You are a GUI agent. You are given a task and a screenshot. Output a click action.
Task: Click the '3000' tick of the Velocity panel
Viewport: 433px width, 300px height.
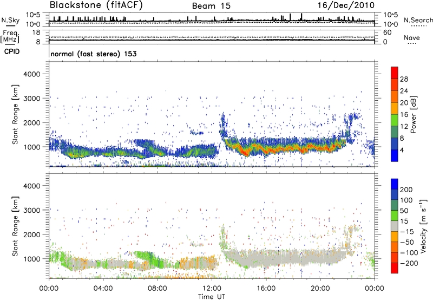[x=31, y=210]
